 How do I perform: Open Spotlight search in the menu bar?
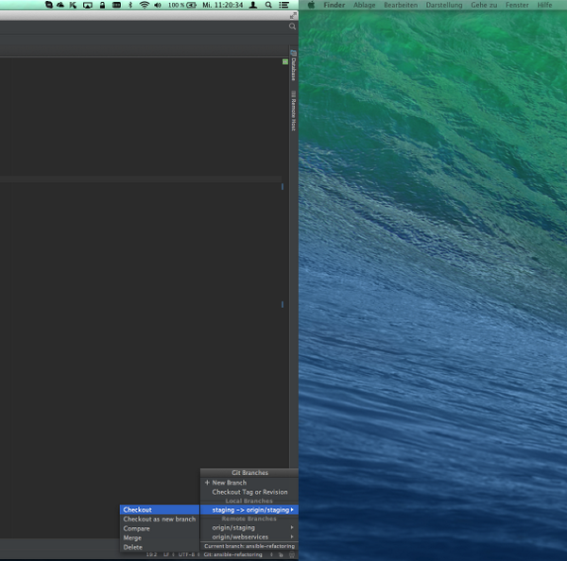[268, 5]
